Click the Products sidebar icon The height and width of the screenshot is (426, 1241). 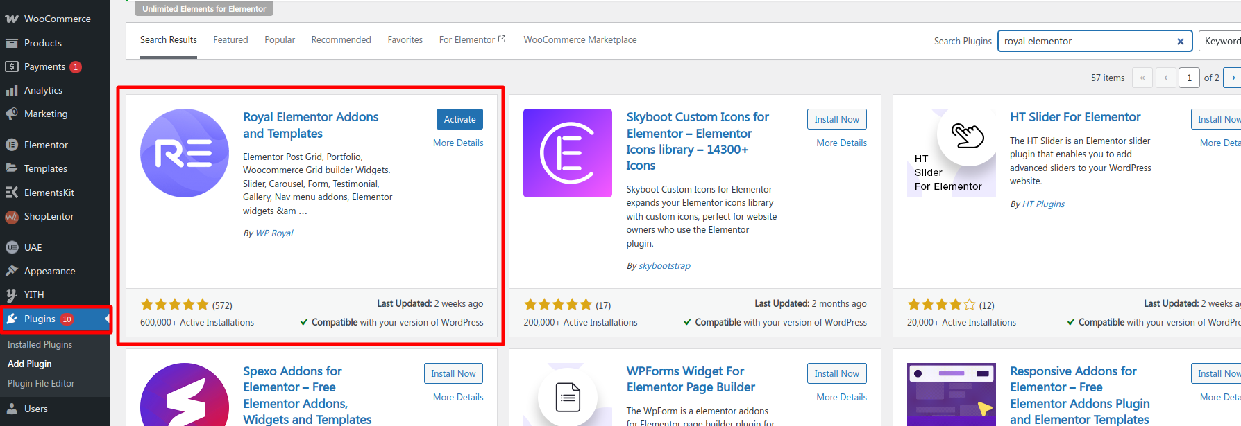(12, 43)
